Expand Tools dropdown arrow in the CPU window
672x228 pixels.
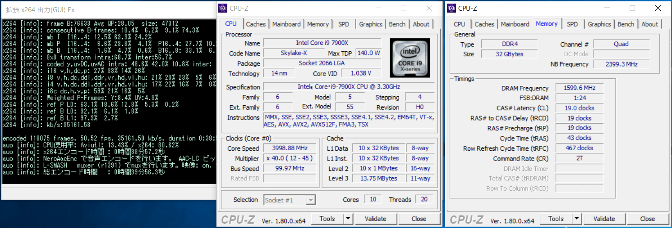(x=348, y=219)
